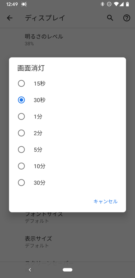Screen dimensions: 135x278
Task: Tap the muted volume status icon
Action: click(24, 4)
